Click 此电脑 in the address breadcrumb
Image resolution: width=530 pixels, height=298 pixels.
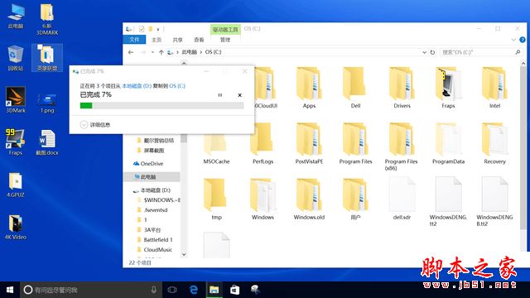point(190,52)
